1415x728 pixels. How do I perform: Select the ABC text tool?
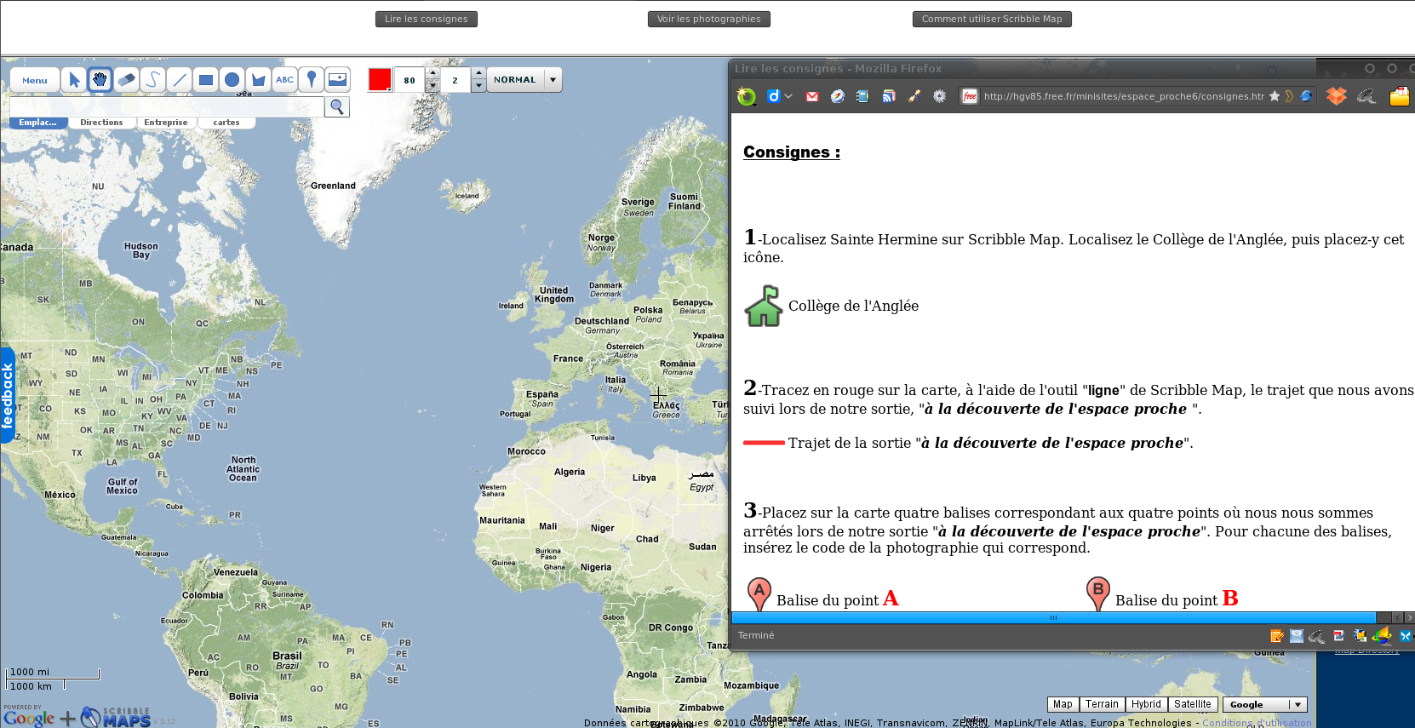click(x=284, y=80)
